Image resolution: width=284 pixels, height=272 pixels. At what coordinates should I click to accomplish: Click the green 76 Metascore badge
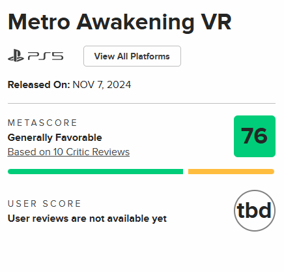(255, 136)
